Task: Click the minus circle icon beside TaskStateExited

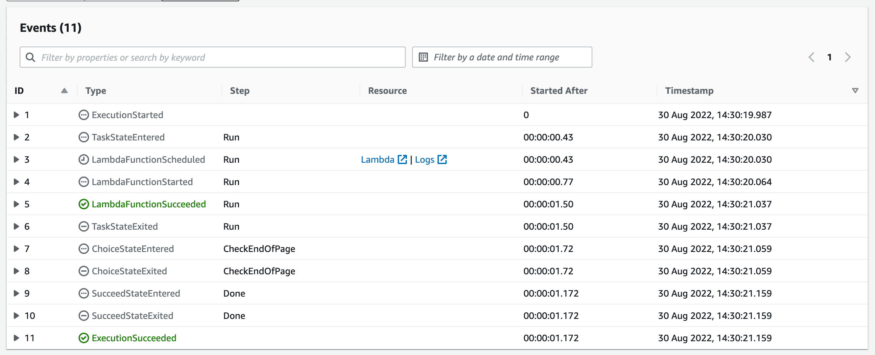Action: (83, 226)
